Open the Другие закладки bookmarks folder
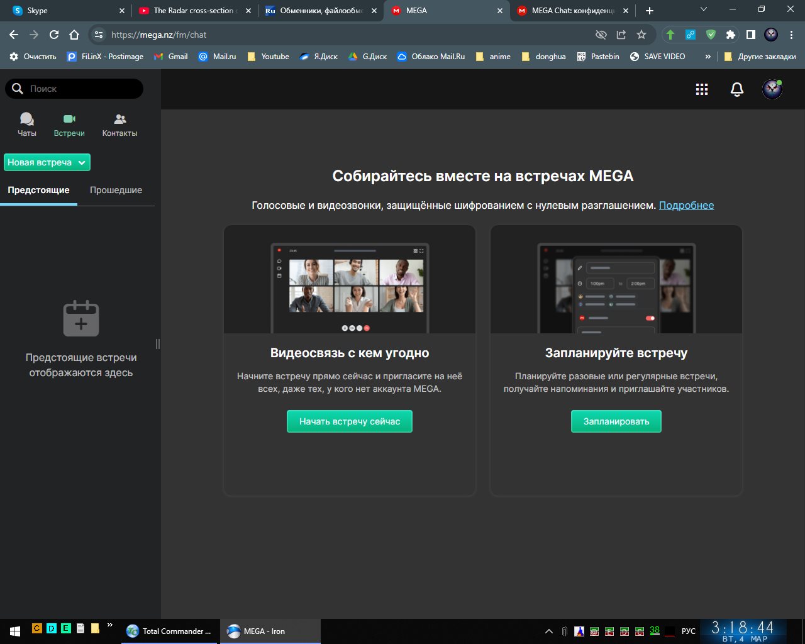Screen dimensions: 805x644 pos(760,57)
